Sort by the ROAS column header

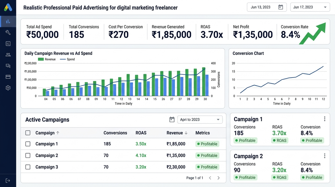[141, 133]
